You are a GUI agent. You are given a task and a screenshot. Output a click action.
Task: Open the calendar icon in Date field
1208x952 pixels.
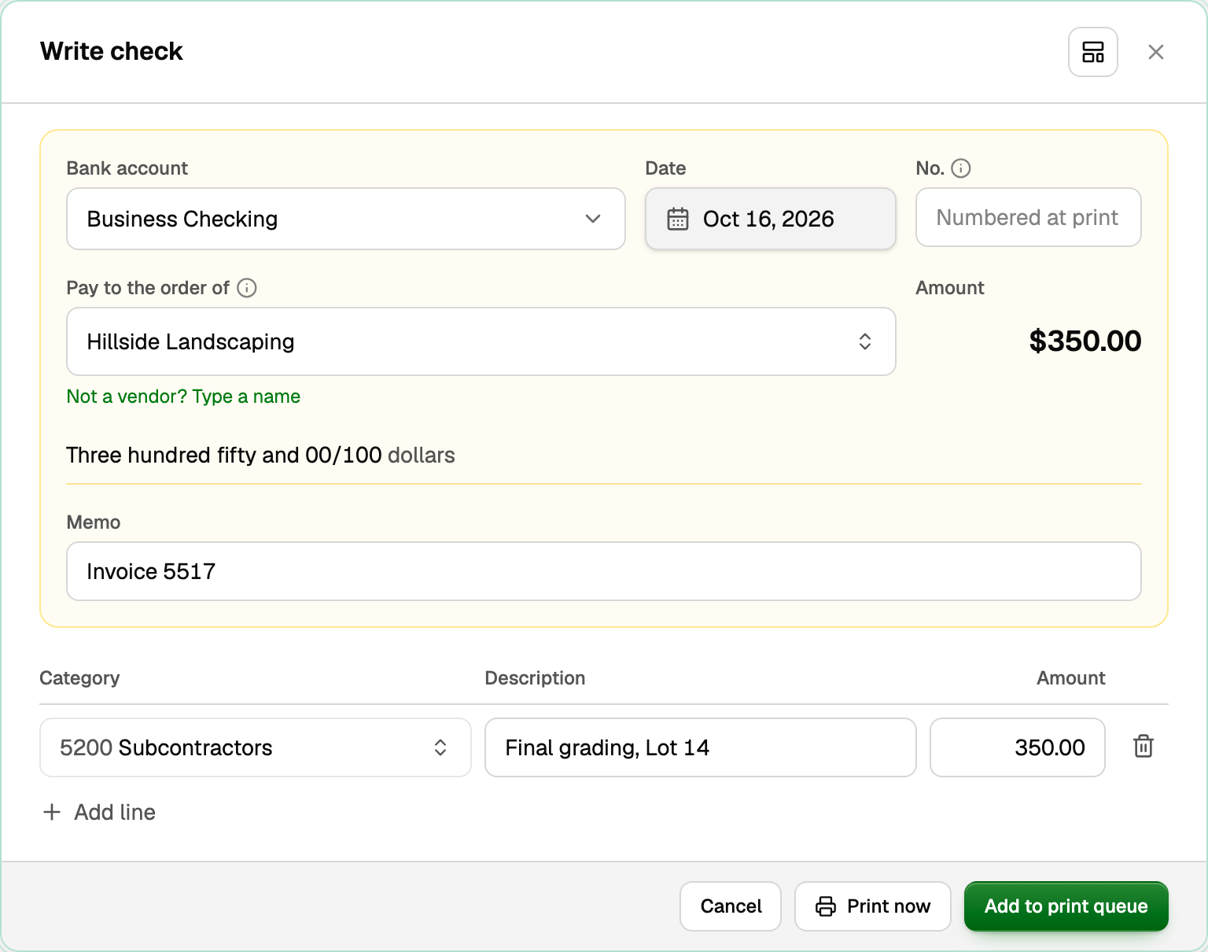[x=677, y=219]
